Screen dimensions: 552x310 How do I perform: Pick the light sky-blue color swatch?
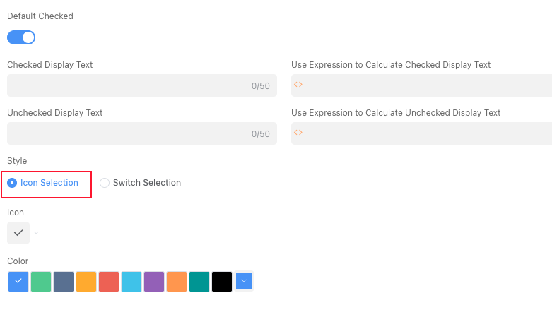(x=131, y=281)
